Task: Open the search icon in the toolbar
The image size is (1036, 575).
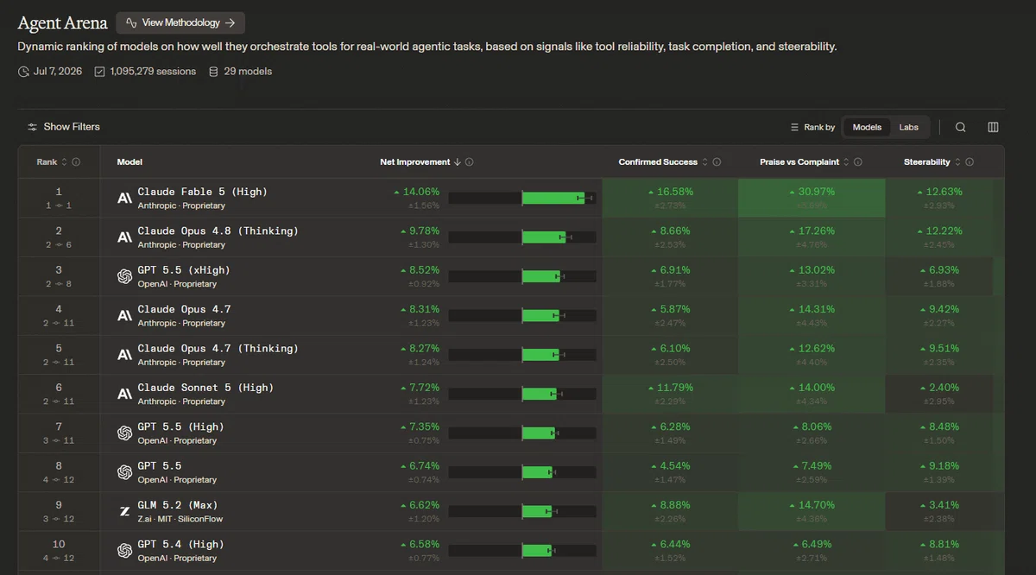Action: tap(961, 127)
